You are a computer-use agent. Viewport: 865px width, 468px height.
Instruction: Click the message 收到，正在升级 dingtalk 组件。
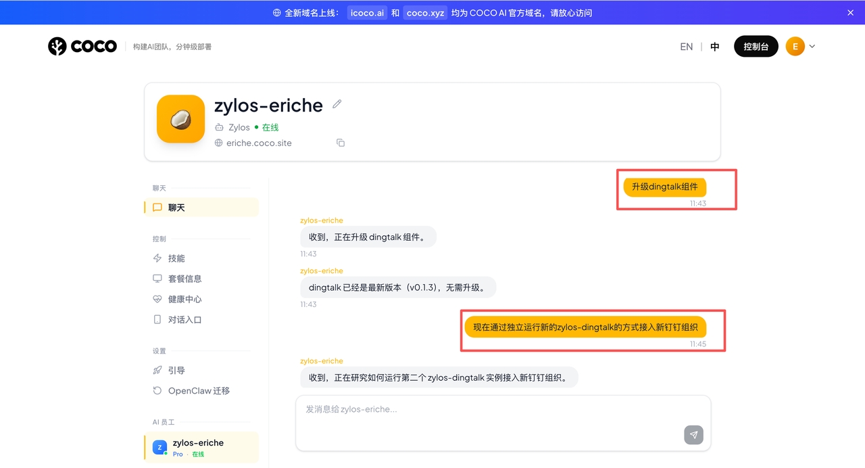coord(368,237)
